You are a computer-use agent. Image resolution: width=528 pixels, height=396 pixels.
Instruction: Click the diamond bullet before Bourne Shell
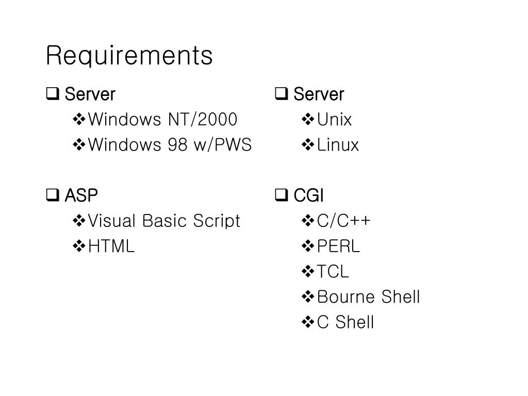coord(308,296)
